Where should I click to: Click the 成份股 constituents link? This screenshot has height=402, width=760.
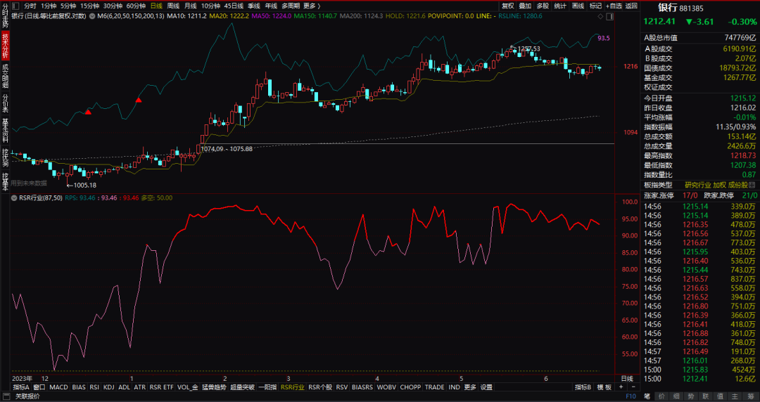click(737, 185)
